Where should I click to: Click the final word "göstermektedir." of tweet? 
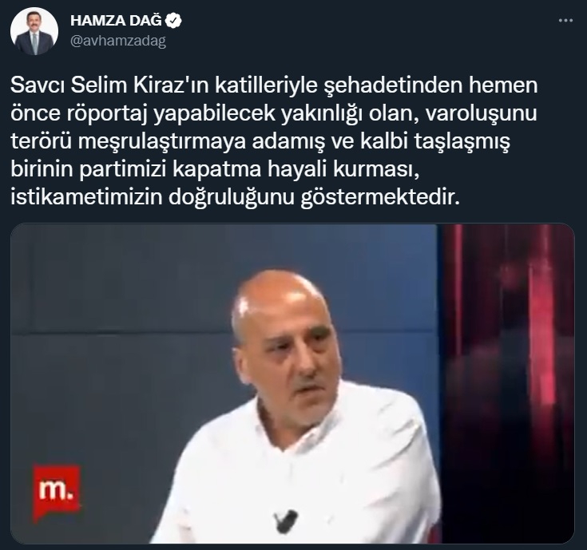(x=380, y=198)
